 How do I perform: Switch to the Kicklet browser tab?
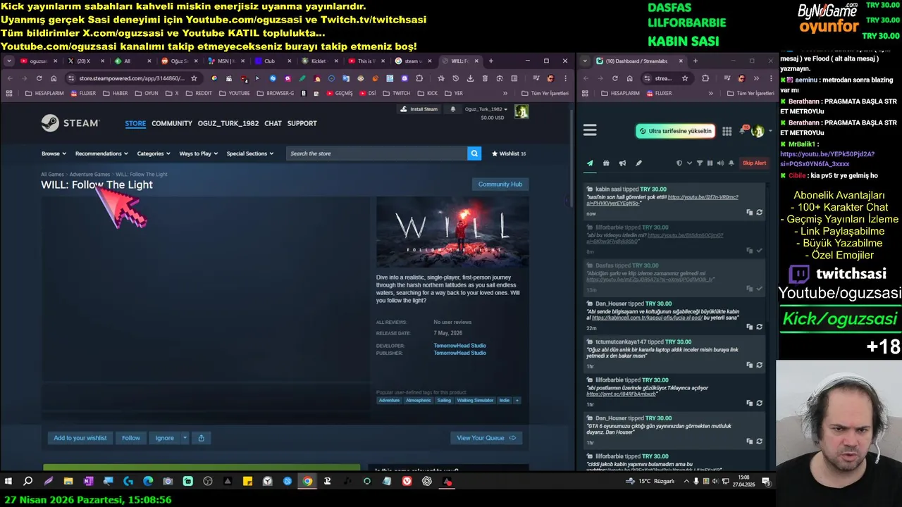(x=319, y=61)
